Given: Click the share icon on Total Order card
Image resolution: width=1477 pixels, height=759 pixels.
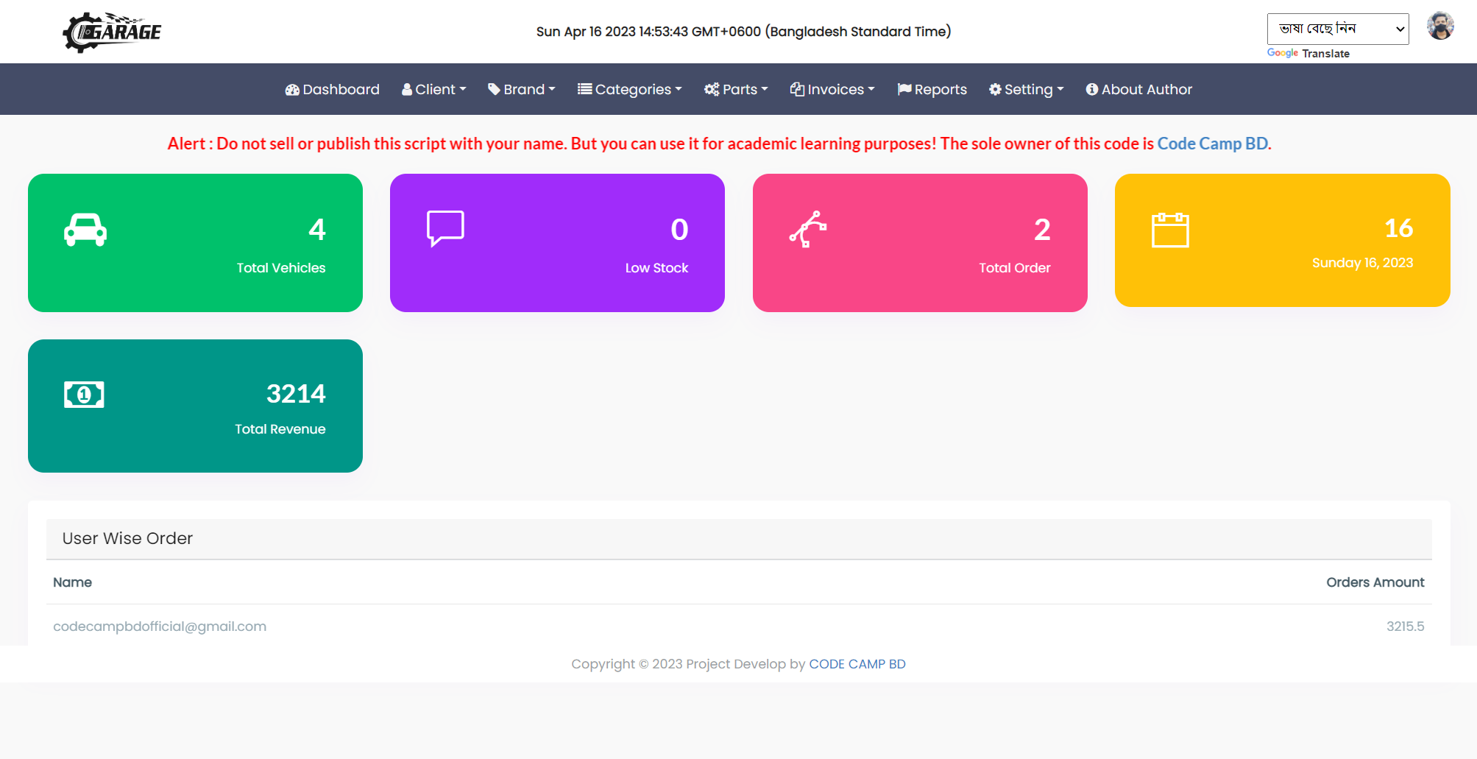Looking at the screenshot, I should (810, 229).
